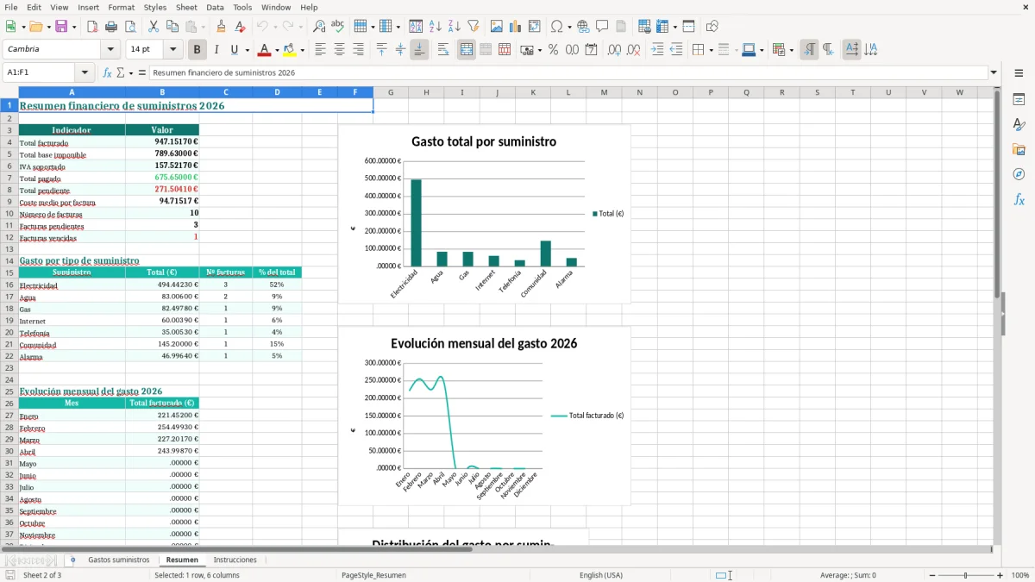The height and width of the screenshot is (582, 1035).
Task: Toggle the Merge and Center Cells option
Action: (467, 50)
